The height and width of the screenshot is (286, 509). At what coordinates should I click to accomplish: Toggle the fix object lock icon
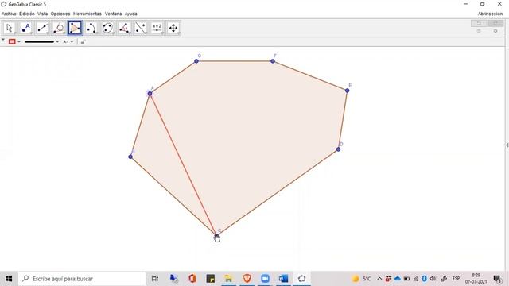click(83, 42)
